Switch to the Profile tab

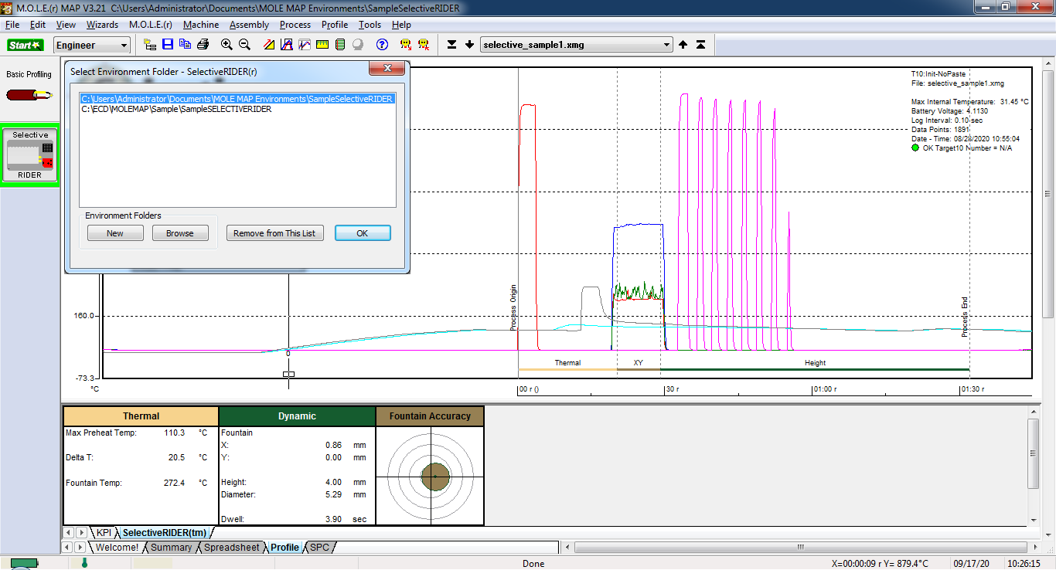(284, 548)
